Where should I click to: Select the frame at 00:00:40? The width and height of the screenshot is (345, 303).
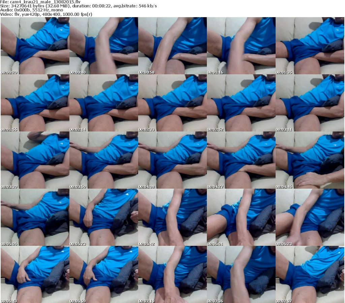pyautogui.click(x=104, y=46)
